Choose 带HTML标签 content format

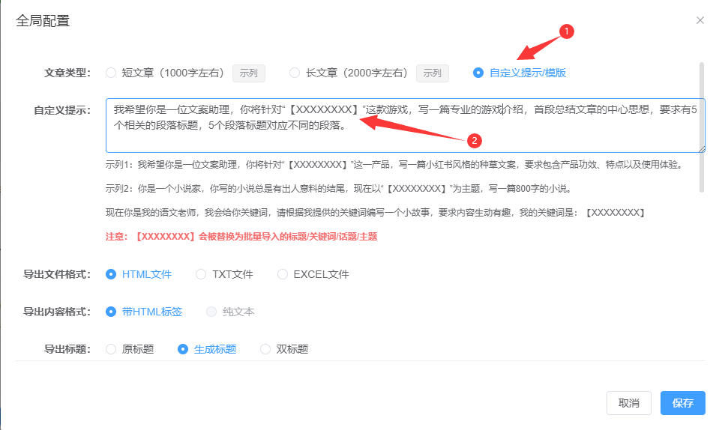point(112,312)
